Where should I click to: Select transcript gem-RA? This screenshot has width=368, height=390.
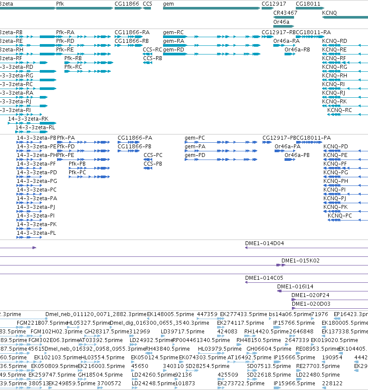(x=173, y=41)
